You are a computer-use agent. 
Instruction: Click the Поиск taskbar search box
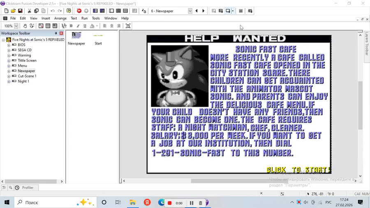[55, 202]
